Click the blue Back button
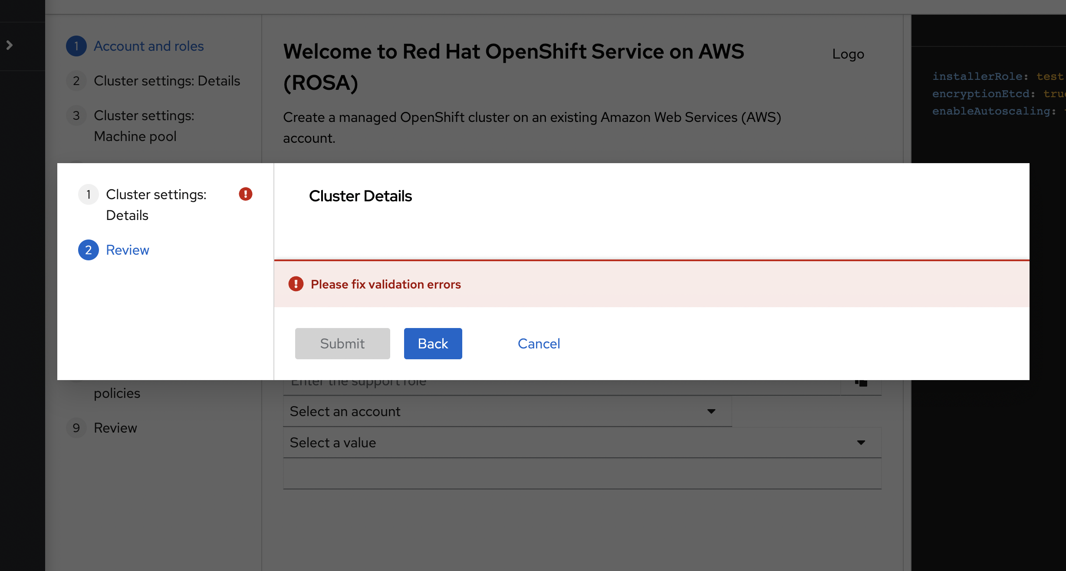 point(433,344)
